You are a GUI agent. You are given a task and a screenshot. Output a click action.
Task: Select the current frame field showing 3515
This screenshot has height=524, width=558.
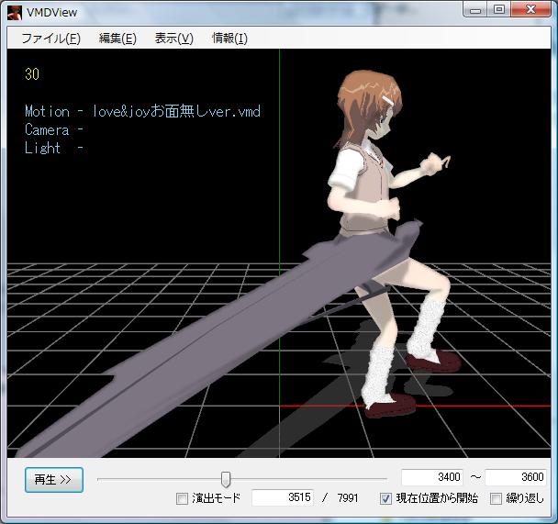click(283, 497)
